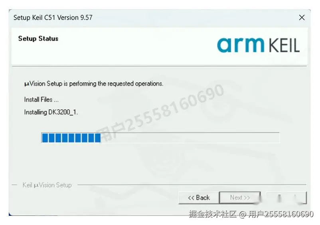The image size is (320, 225).
Task: Click the @ 用户25558160690 text at bottom right
Action: point(277,214)
